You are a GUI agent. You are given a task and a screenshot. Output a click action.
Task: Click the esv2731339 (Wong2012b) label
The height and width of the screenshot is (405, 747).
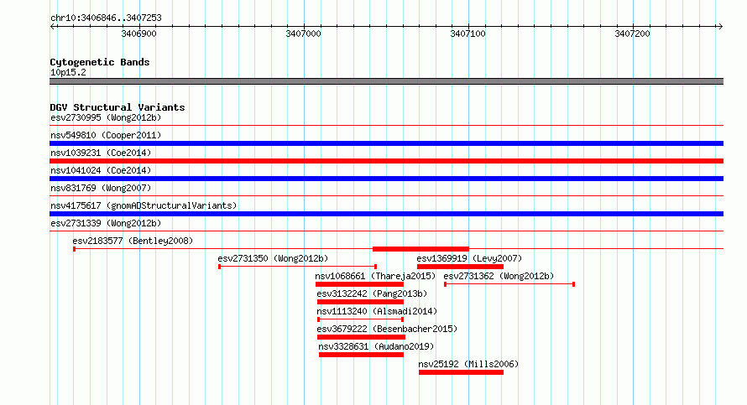pos(106,223)
